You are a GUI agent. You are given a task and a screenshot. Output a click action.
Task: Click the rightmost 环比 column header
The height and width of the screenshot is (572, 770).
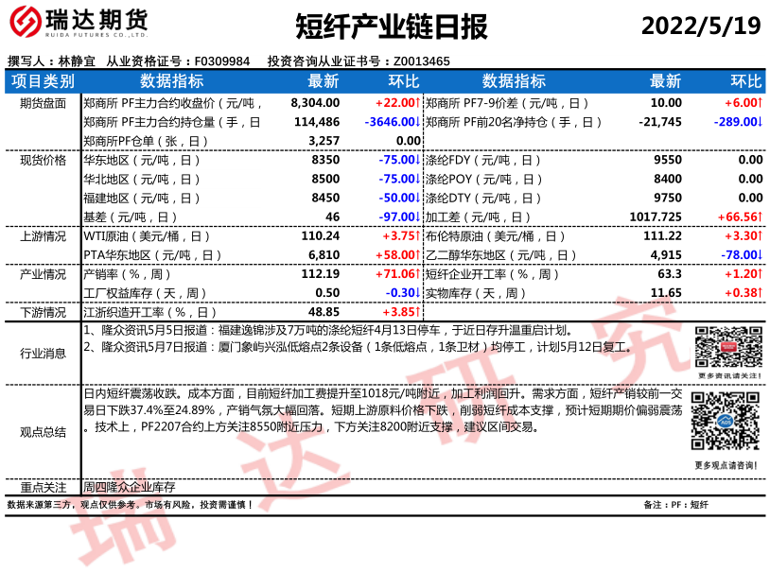pos(746,81)
